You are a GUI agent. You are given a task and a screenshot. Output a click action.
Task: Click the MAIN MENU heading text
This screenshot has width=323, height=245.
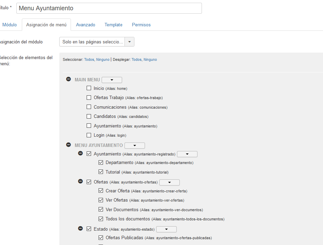pos(87,80)
